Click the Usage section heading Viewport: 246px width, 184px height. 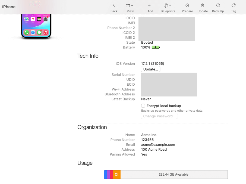85,163
